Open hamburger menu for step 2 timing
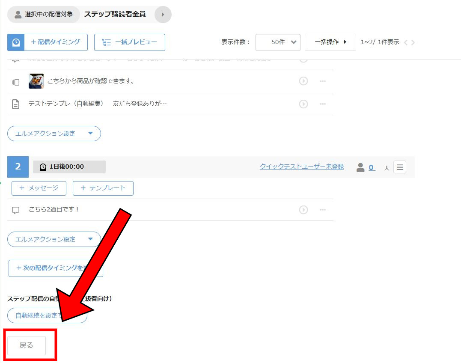Screen dimensions: 461x363 coord(400,167)
